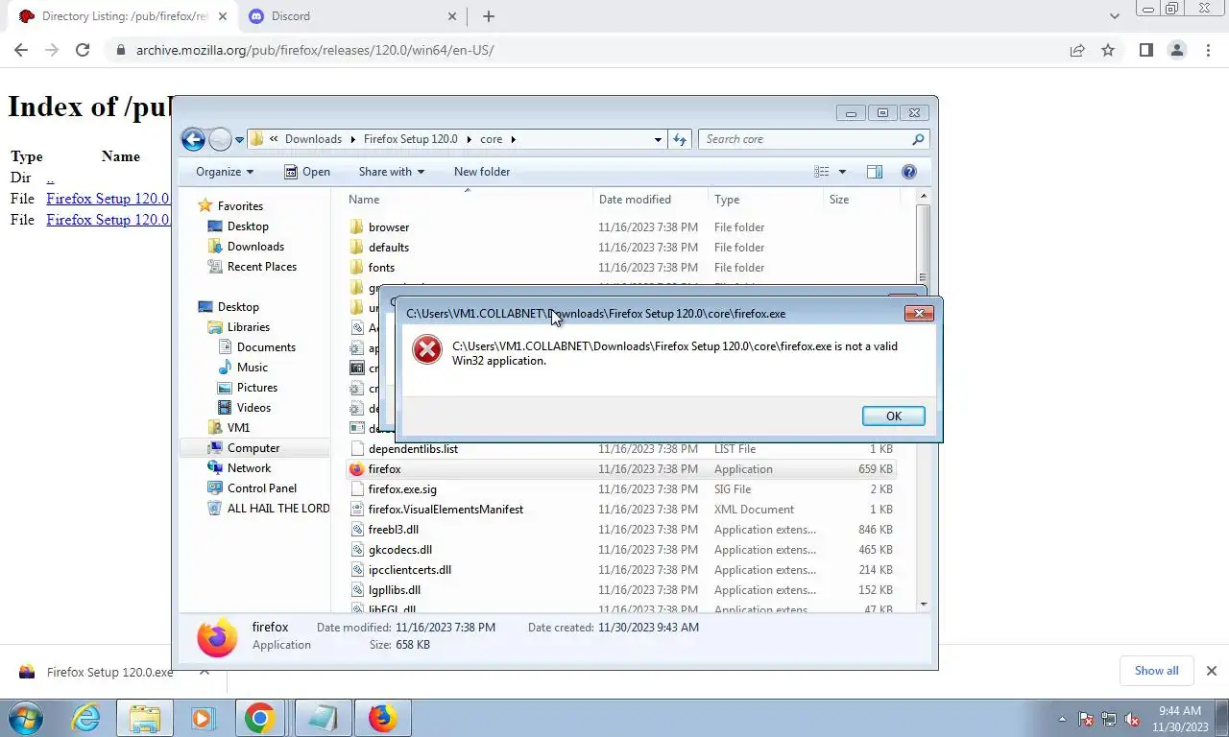Open the Chrome side panel
The height and width of the screenshot is (737, 1229).
pyautogui.click(x=1145, y=50)
